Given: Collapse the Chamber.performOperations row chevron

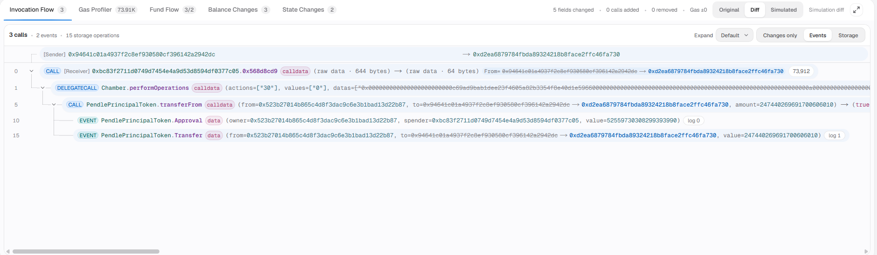Looking at the screenshot, I should click(x=42, y=88).
